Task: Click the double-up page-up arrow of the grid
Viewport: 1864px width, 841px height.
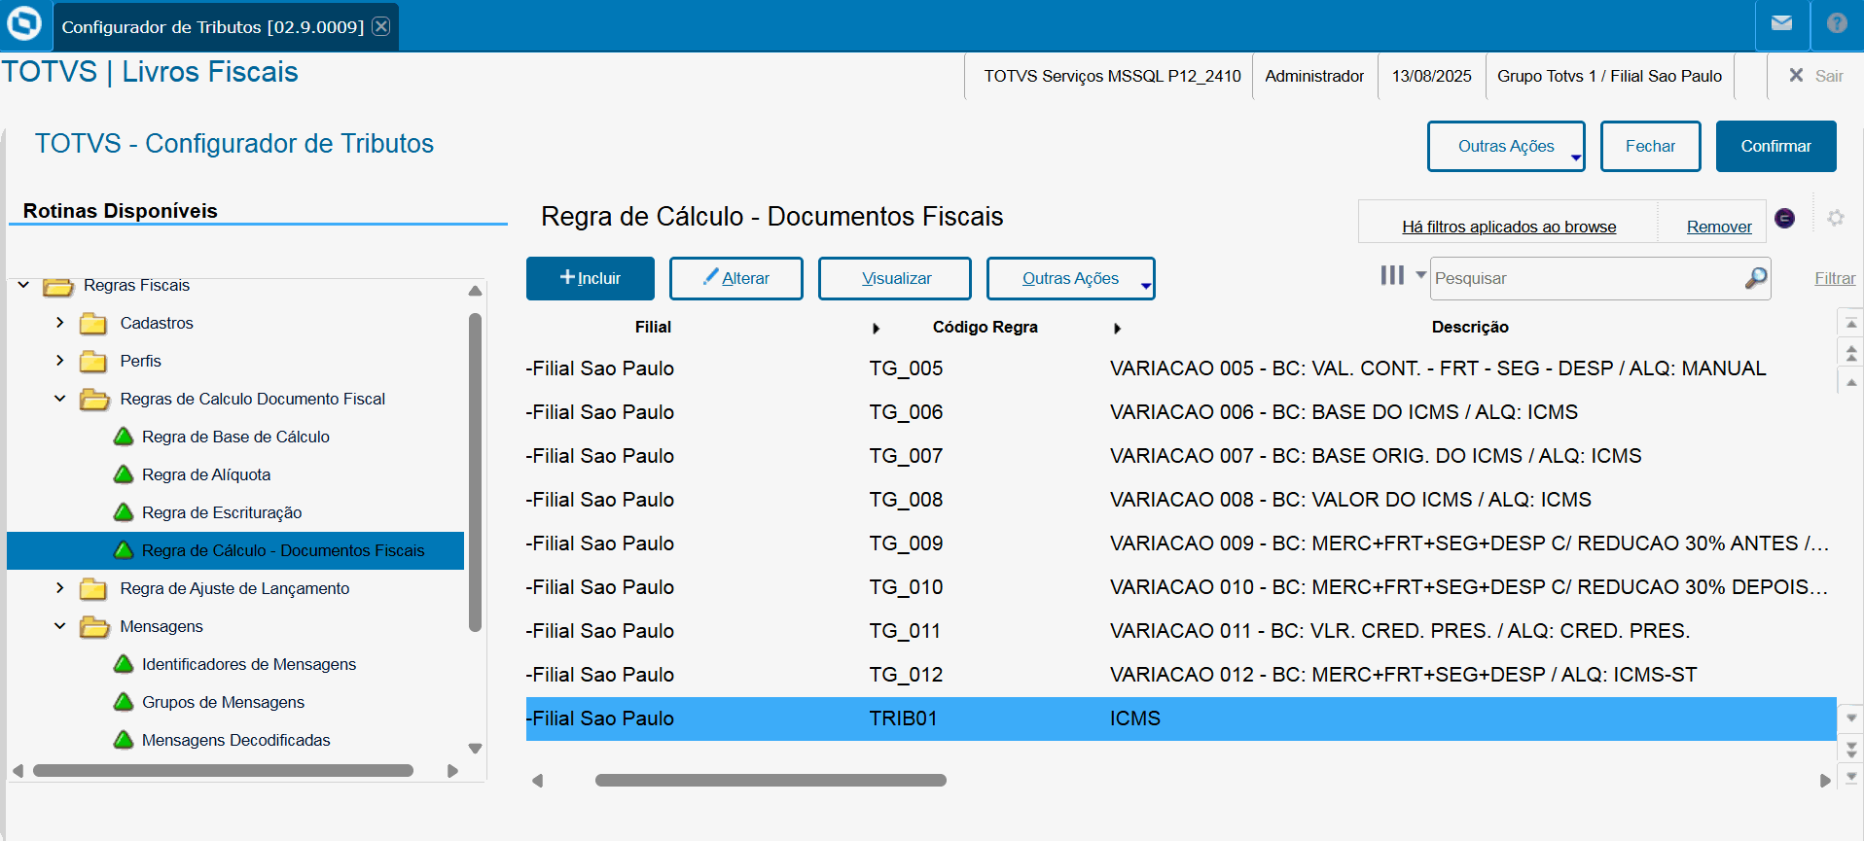Action: point(1851,353)
